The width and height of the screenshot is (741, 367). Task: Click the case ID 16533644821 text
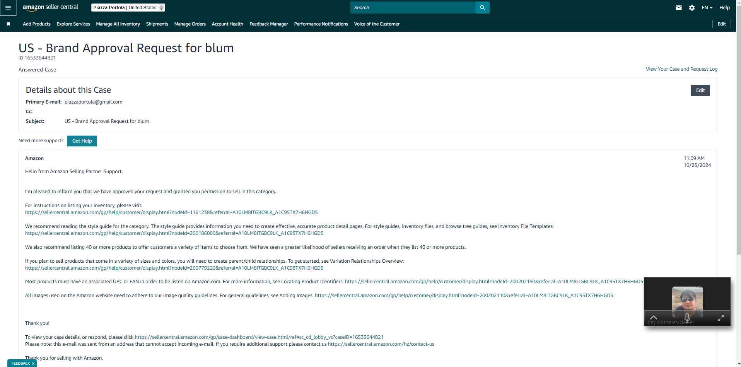pyautogui.click(x=37, y=58)
